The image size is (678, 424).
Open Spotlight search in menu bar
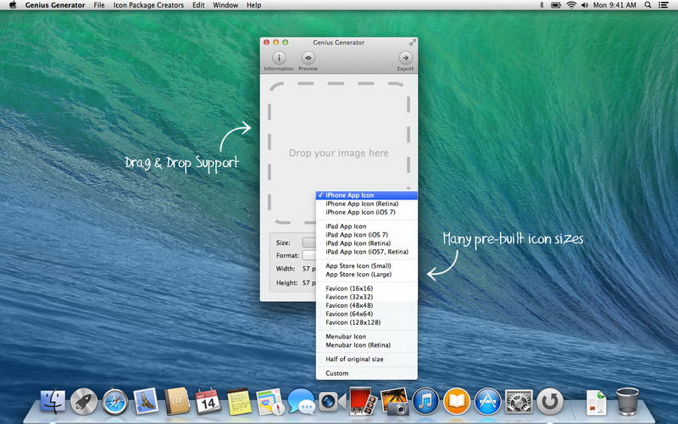click(x=648, y=5)
